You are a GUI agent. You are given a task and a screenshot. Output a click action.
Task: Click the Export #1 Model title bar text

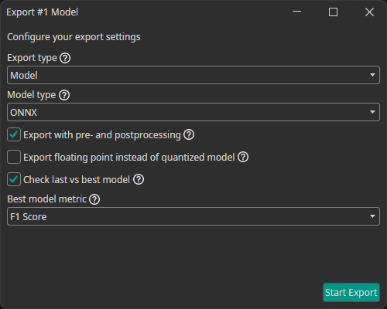pyautogui.click(x=43, y=12)
